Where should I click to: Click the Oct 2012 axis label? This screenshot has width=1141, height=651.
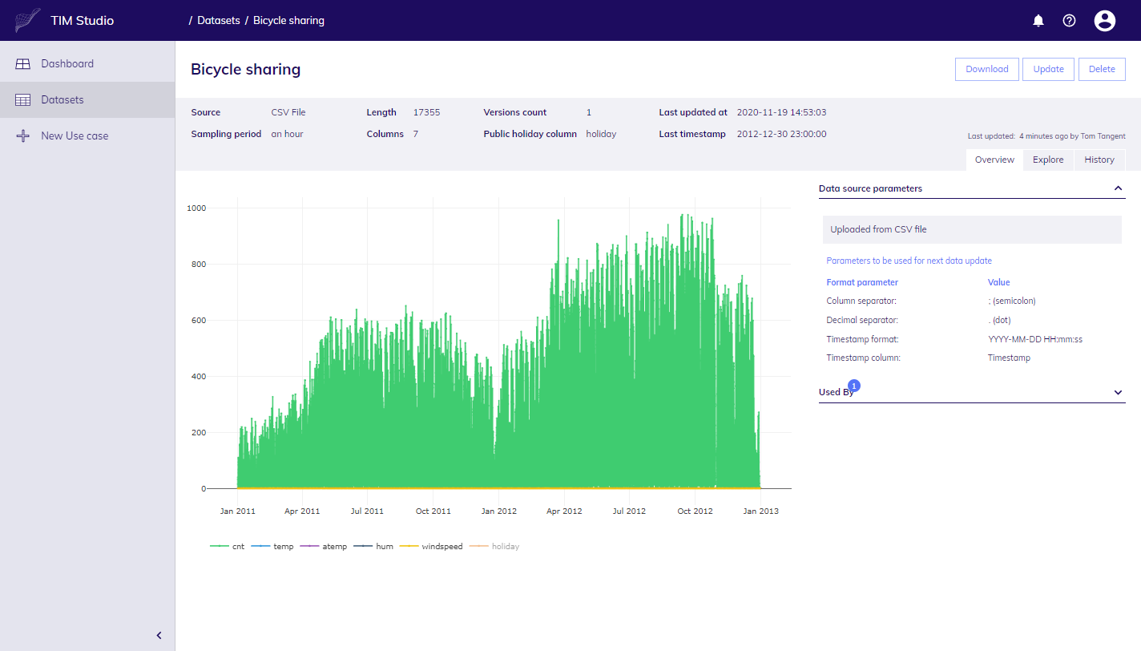point(695,511)
